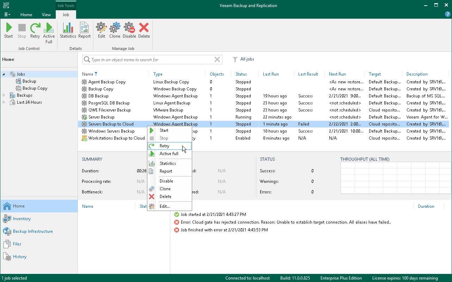The image size is (452, 282).
Task: Click the Home navigation pane icon
Action: 7,206
